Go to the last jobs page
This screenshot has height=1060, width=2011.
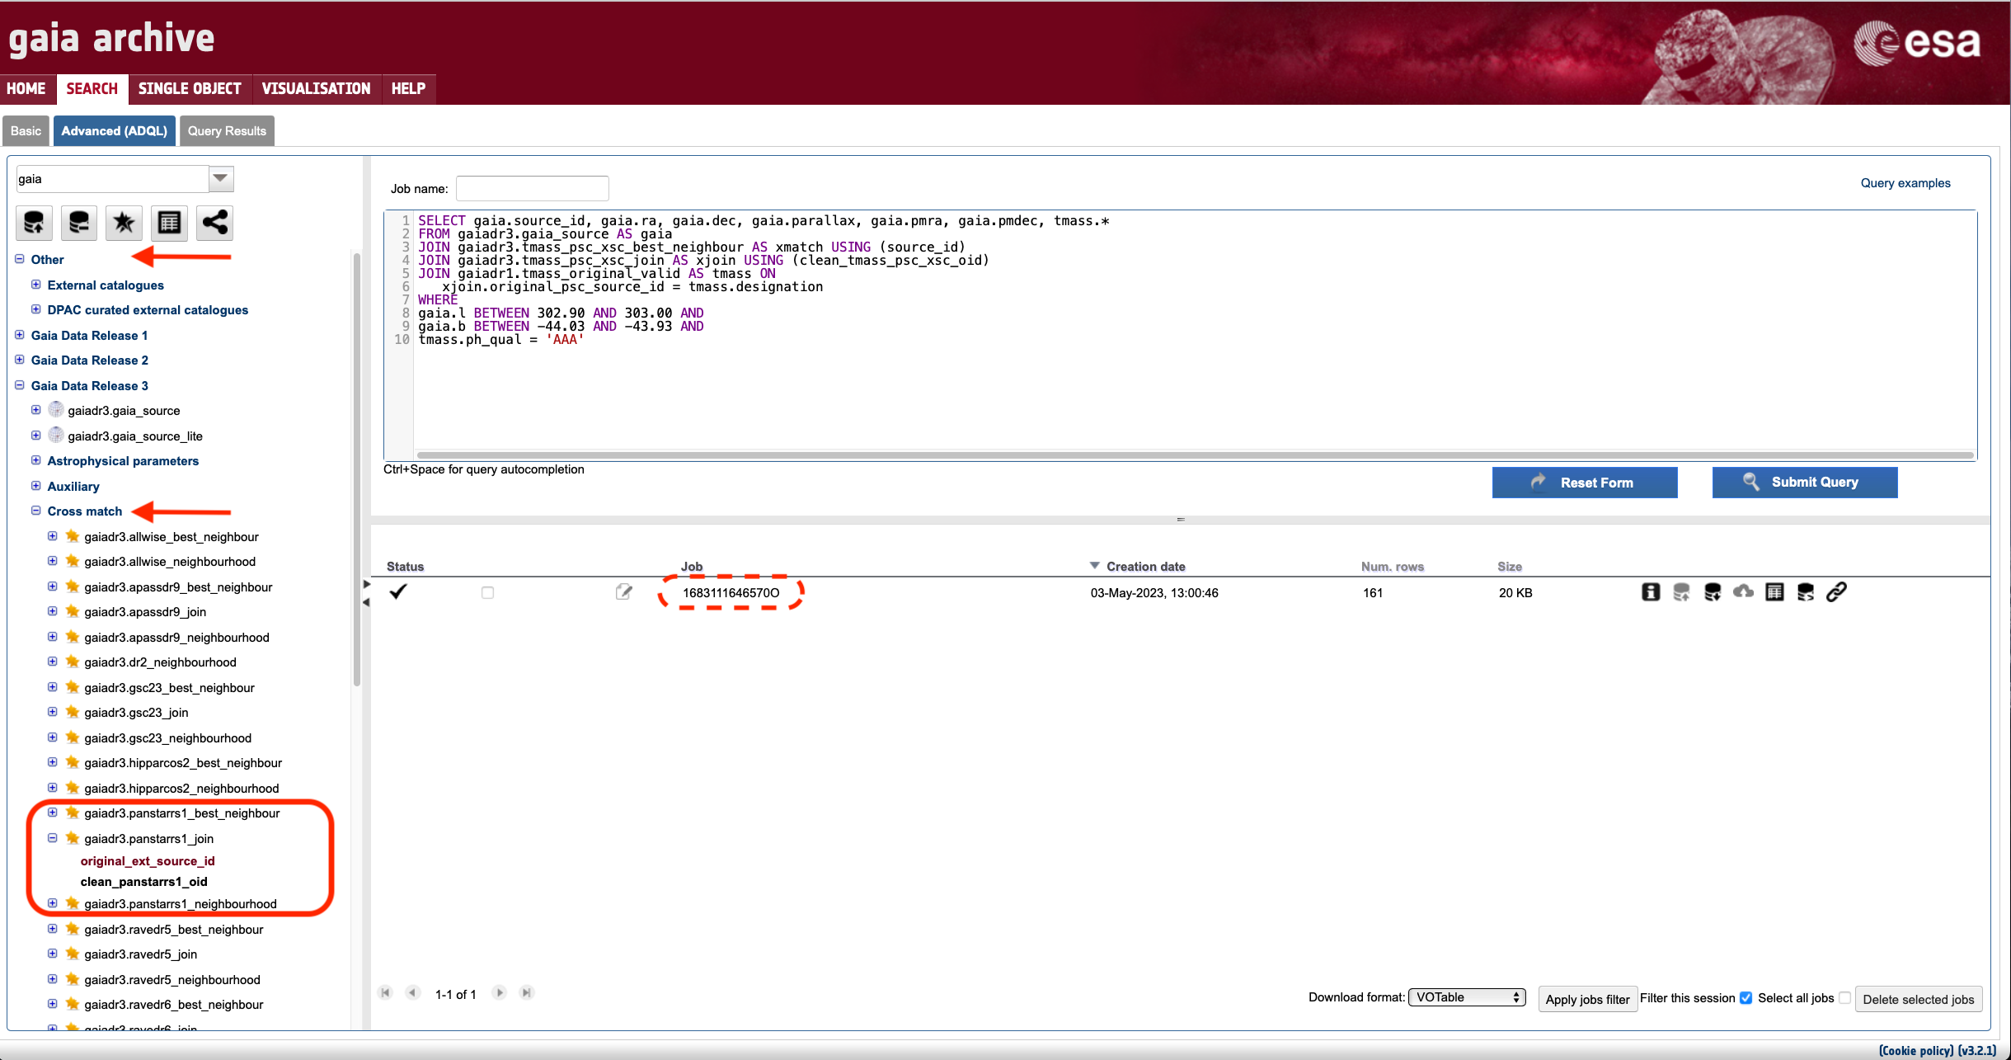pos(527,992)
